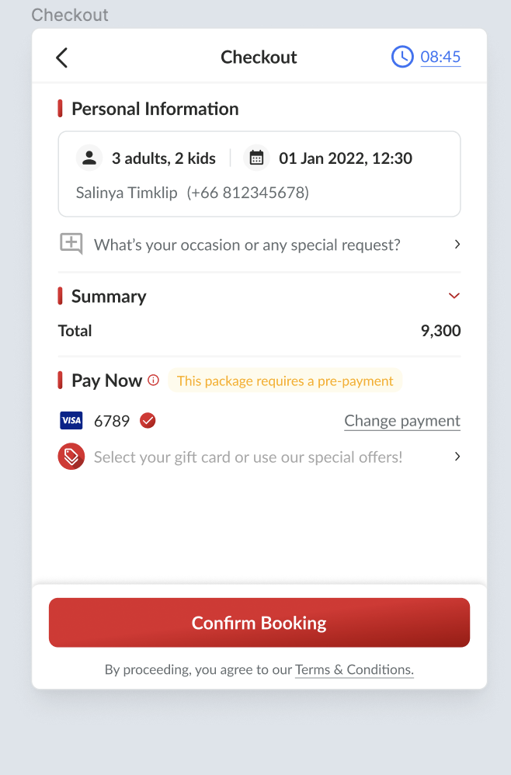
Task: Click the 08:45 timer link
Action: pyautogui.click(x=440, y=57)
